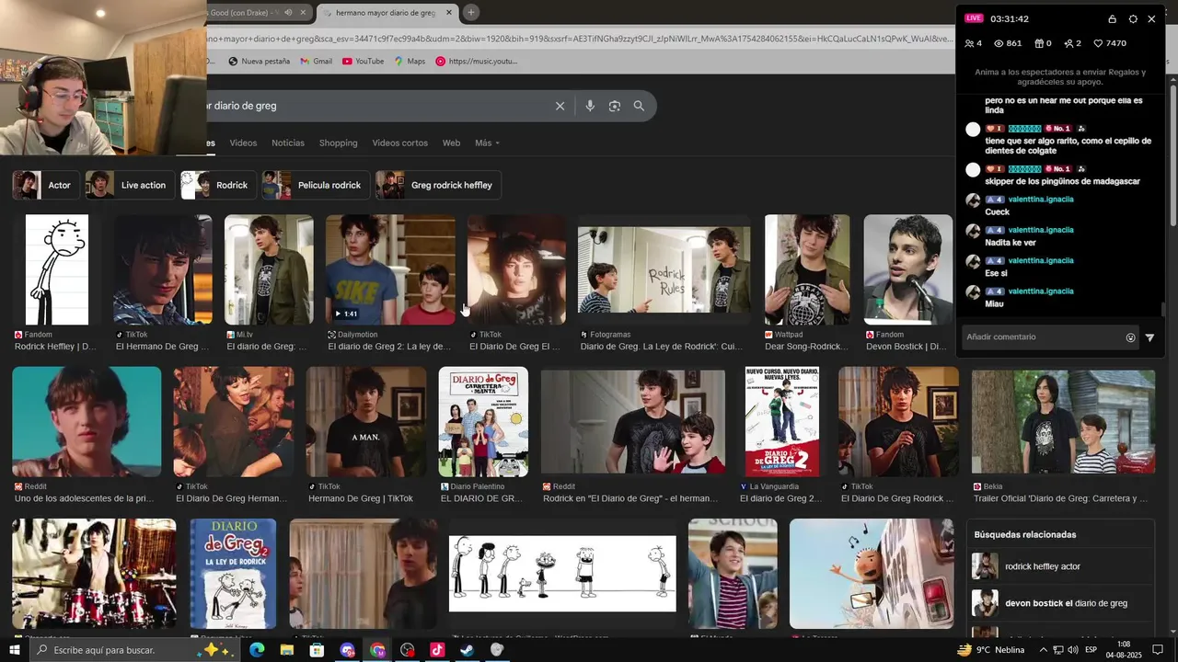Close the first browser tab with Drake song
This screenshot has height=662, width=1178.
pyautogui.click(x=304, y=13)
